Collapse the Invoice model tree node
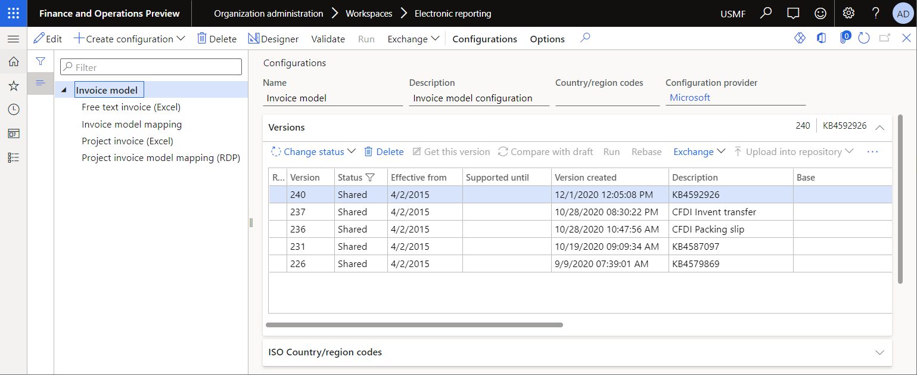The width and height of the screenshot is (917, 375). 63,89
